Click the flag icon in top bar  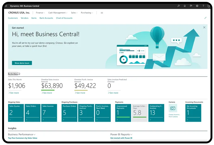pos(191,6)
